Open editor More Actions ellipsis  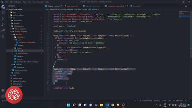click(189, 6)
